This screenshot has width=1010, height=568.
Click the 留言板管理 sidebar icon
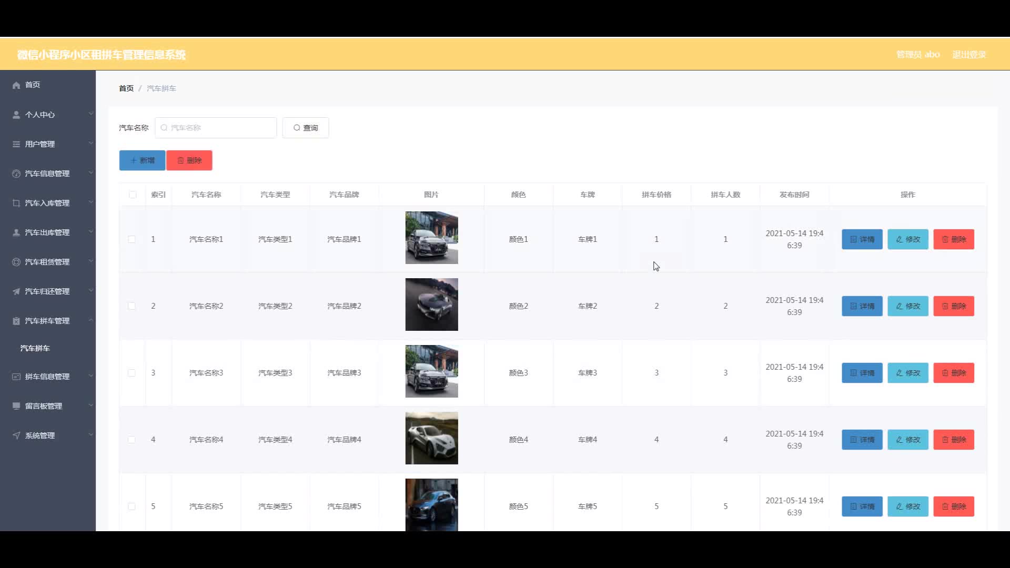tap(16, 406)
